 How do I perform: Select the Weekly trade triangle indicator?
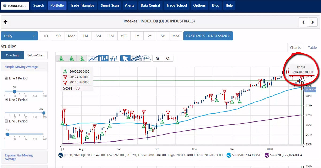coord(71,58)
